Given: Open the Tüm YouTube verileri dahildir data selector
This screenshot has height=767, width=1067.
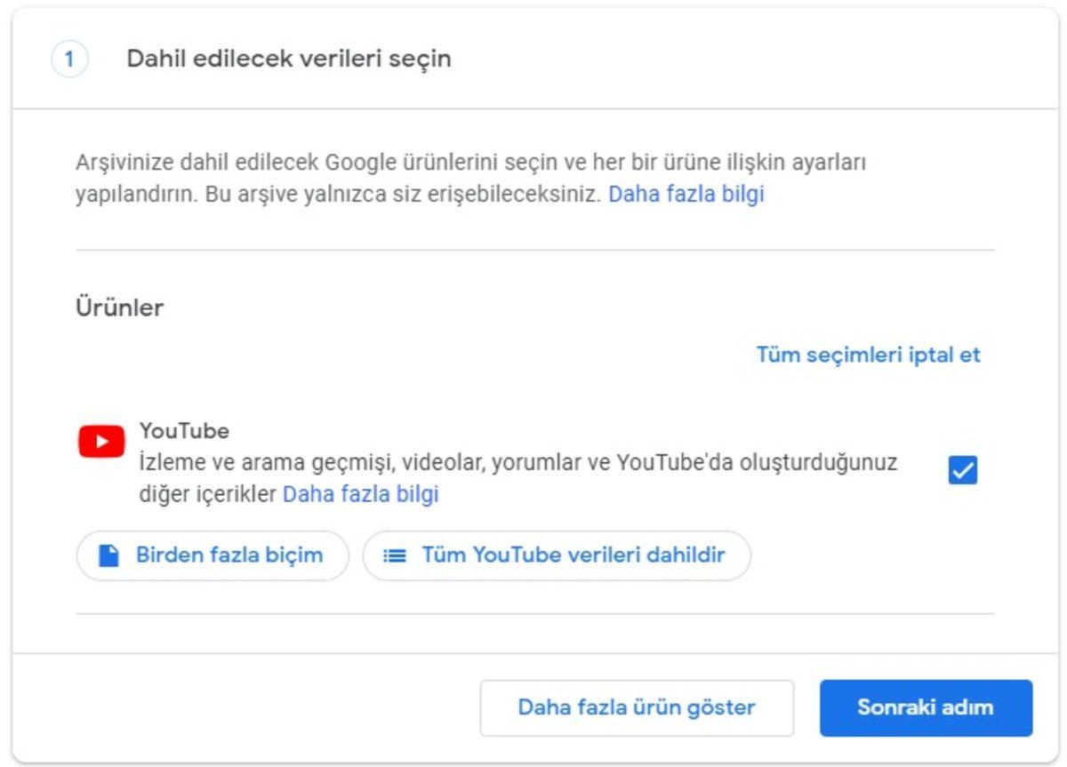Looking at the screenshot, I should pyautogui.click(x=558, y=555).
